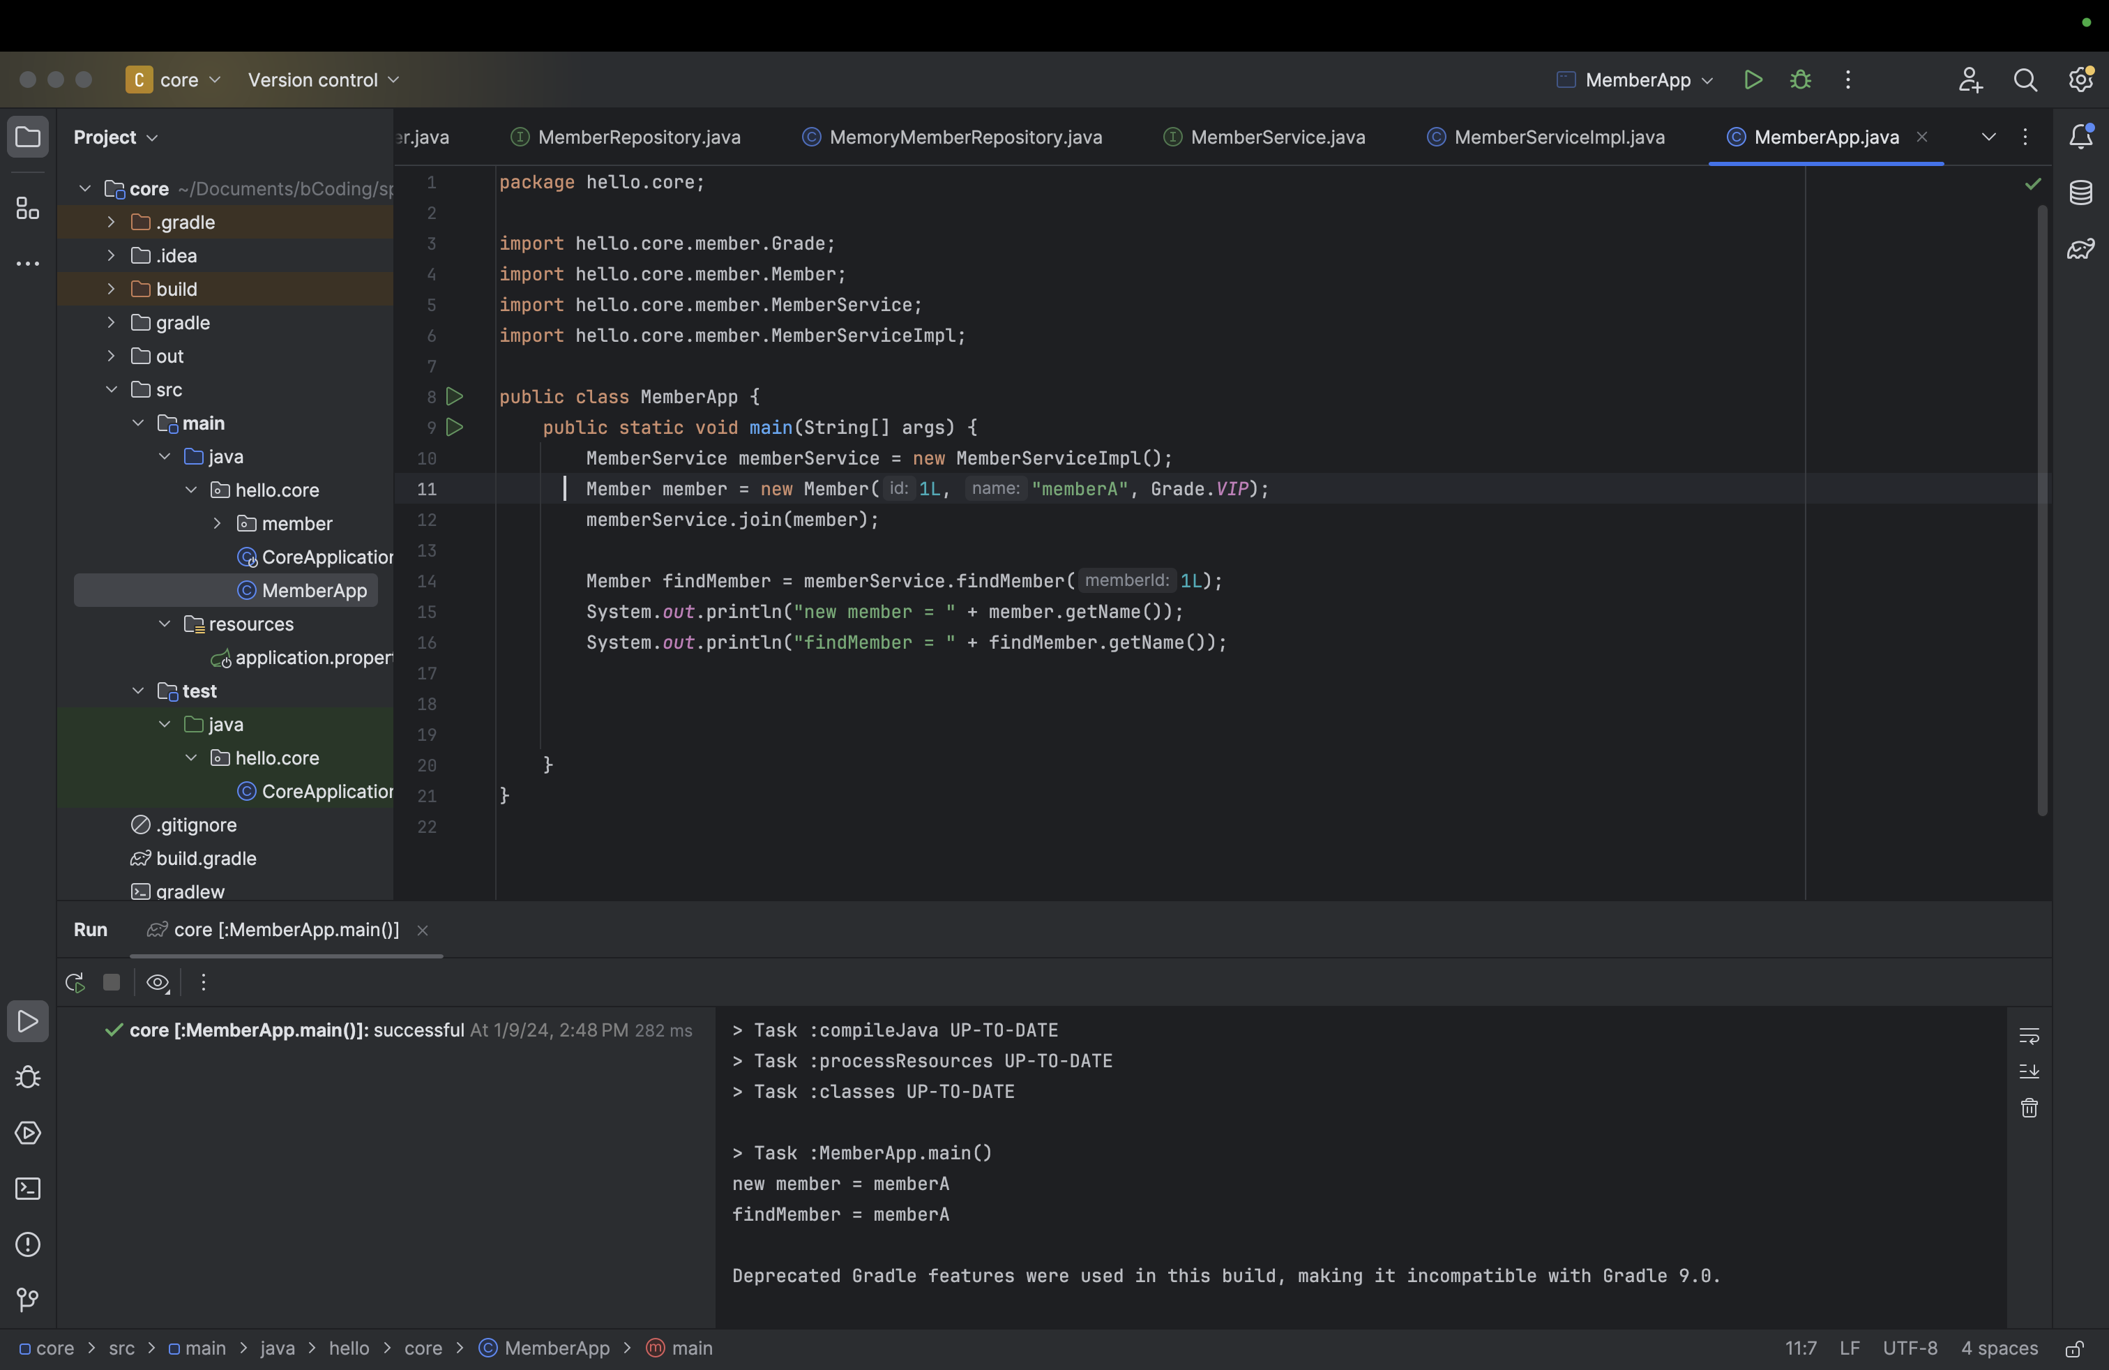Close the core [:MemberApp.main()] run tab
The height and width of the screenshot is (1370, 2109).
(x=423, y=930)
